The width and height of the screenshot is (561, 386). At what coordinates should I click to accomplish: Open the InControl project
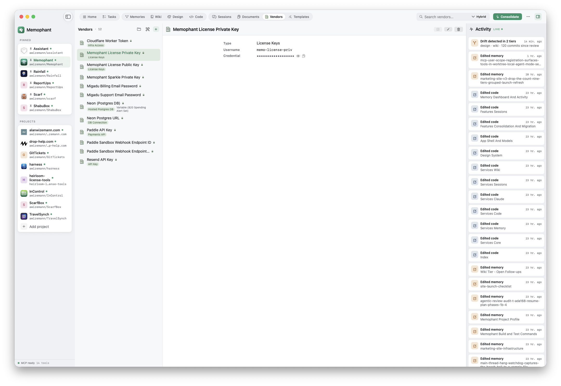45,193
